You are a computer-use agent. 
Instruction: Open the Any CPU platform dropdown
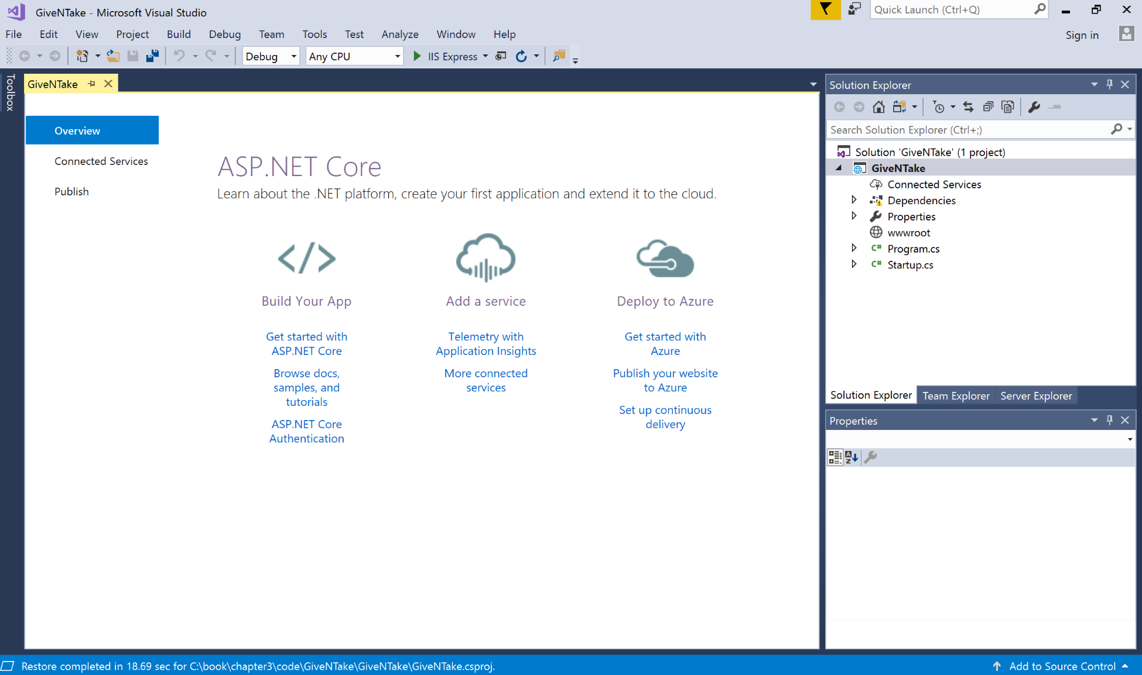coord(354,56)
